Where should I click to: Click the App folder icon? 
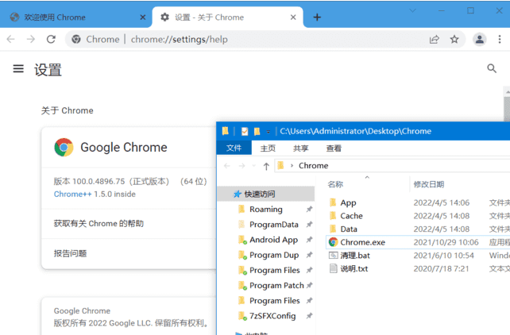333,202
